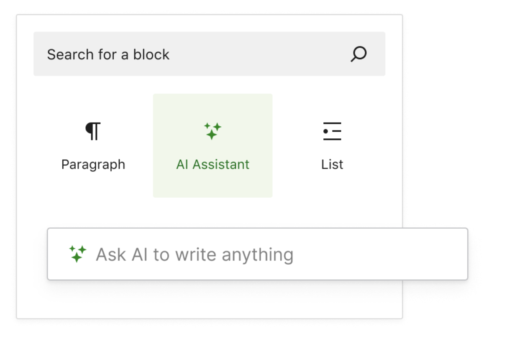Viewport: 512px width, 357px height.
Task: Click the List label text
Action: (332, 164)
